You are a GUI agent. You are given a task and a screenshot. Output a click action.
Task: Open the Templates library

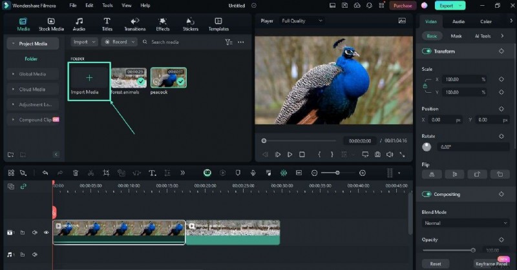pyautogui.click(x=218, y=24)
